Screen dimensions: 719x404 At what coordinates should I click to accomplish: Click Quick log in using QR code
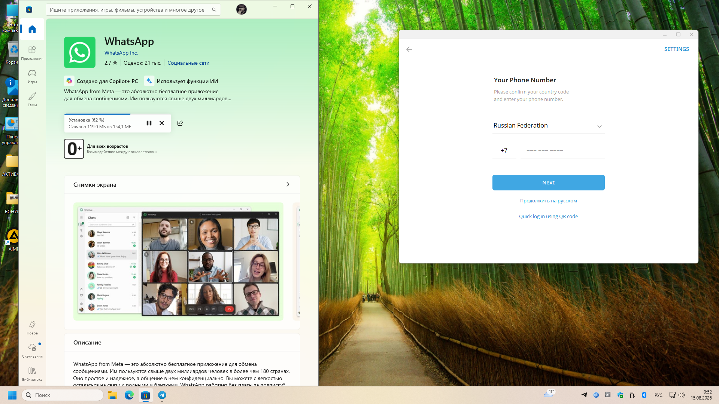(x=548, y=217)
